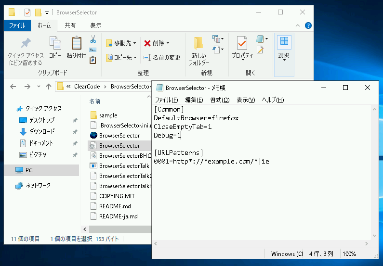Open Notepad's ヘルプ(H) menu
The height and width of the screenshot is (266, 383).
click(x=273, y=100)
